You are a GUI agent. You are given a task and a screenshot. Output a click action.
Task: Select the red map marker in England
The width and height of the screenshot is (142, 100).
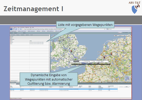(71, 51)
